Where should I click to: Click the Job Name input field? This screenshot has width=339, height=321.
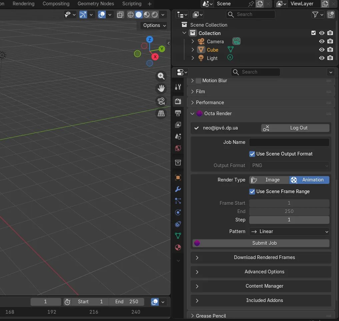[x=289, y=143]
